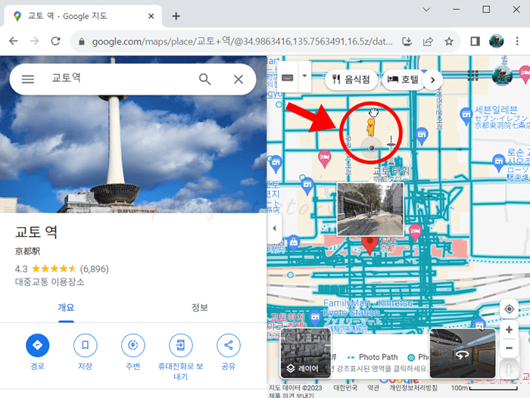This screenshot has height=398, width=530.
Task: Click the 저장 bookmark icon button
Action: pos(85,345)
